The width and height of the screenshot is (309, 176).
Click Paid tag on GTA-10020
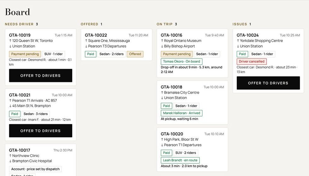pyautogui.click(x=166, y=153)
